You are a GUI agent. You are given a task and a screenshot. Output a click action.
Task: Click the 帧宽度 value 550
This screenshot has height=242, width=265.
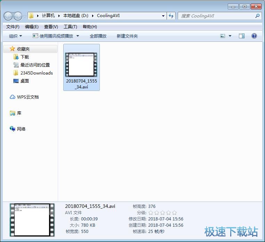(x=85, y=231)
